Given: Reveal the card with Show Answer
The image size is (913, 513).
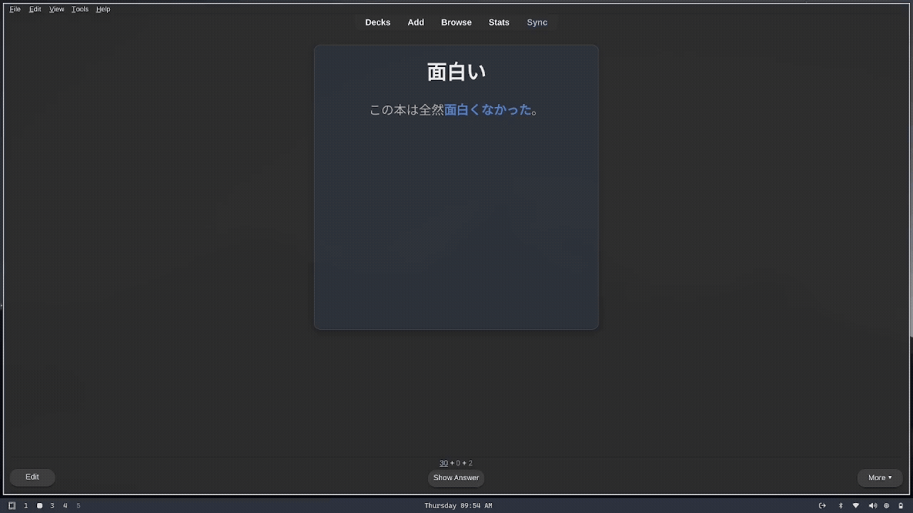Looking at the screenshot, I should point(456,477).
